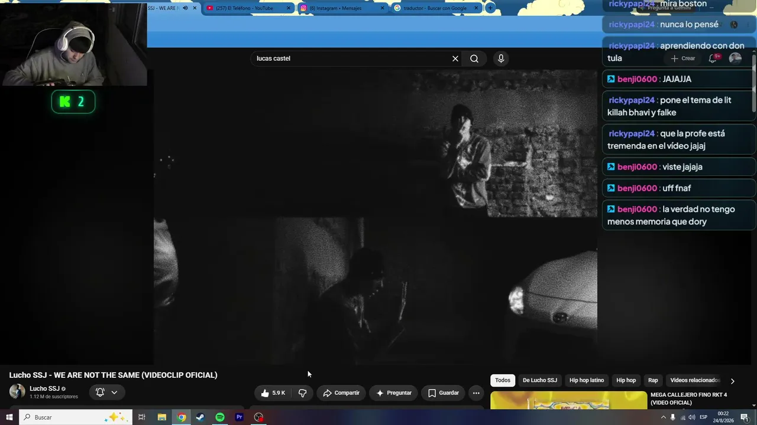Open the system volume speaker icon
This screenshot has height=425, width=757.
click(693, 417)
